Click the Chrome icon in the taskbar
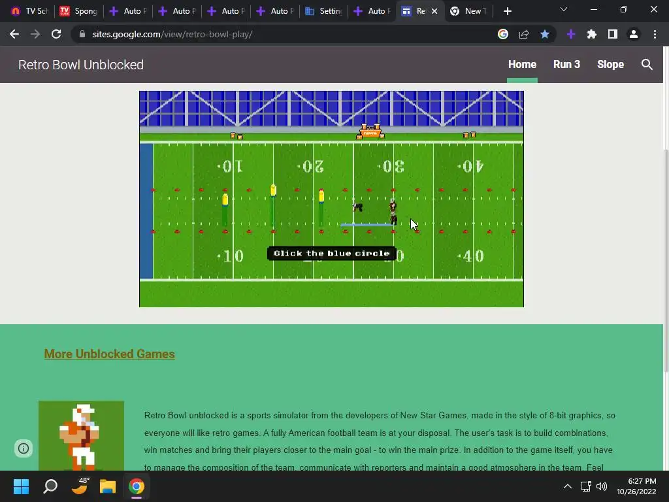 137,486
